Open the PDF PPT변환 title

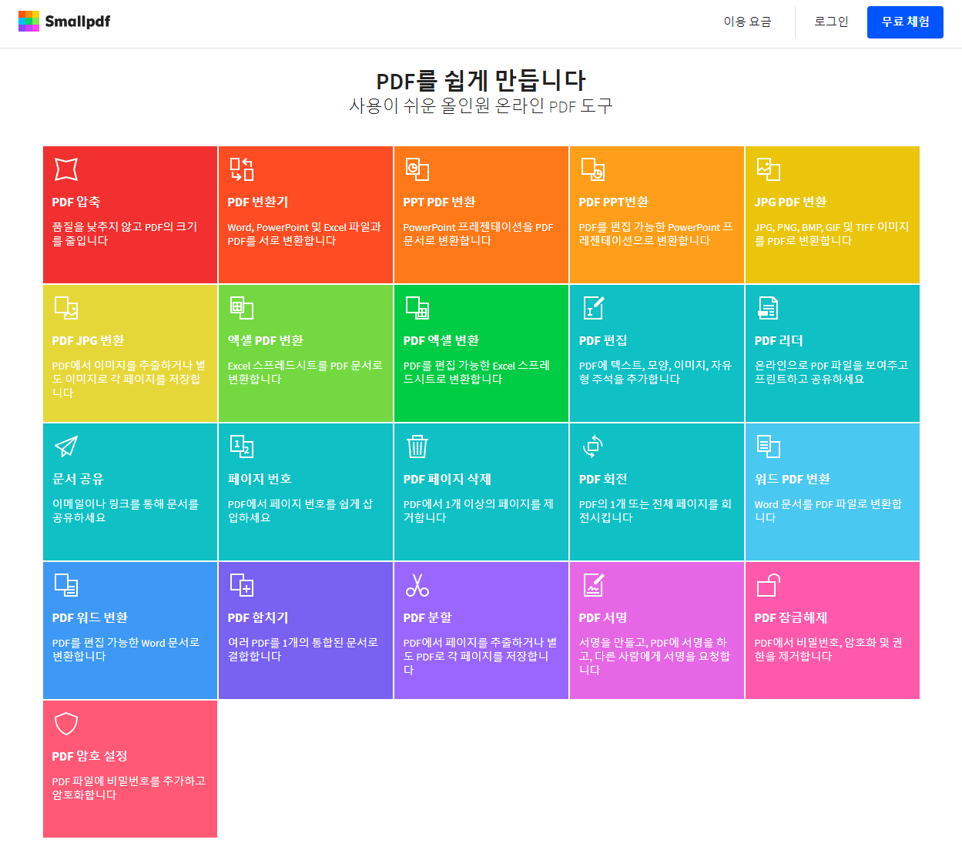613,202
